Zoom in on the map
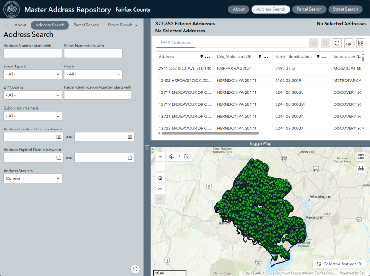Viewport: 370px width, 276px height. point(160,157)
